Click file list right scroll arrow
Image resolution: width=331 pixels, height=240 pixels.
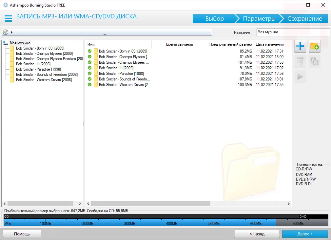pyautogui.click(x=289, y=204)
